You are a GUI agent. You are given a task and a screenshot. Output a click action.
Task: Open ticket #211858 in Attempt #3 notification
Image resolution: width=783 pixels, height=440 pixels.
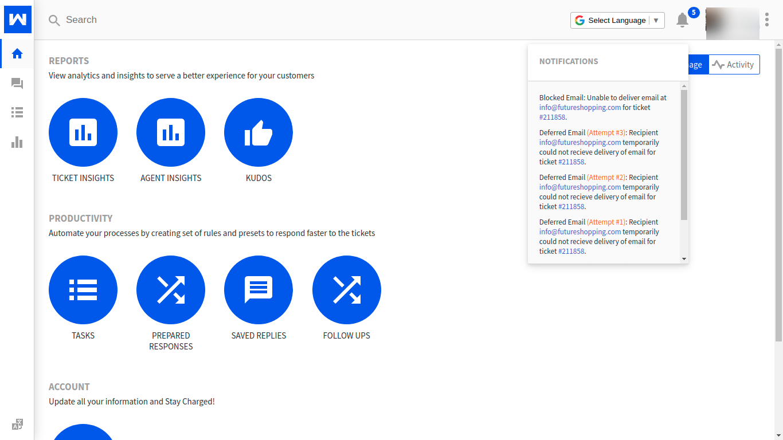[x=571, y=162]
